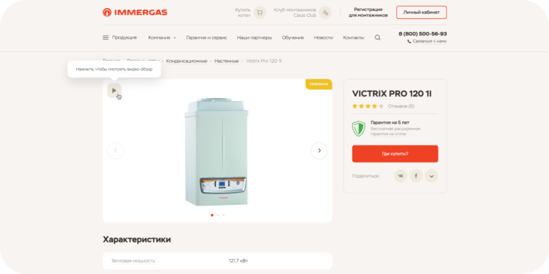Share the product on Facebook
The width and height of the screenshot is (549, 274).
click(x=416, y=176)
